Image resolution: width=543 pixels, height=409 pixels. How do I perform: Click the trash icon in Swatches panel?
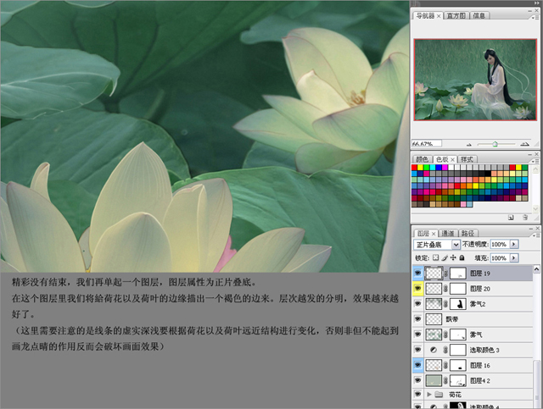tap(525, 218)
